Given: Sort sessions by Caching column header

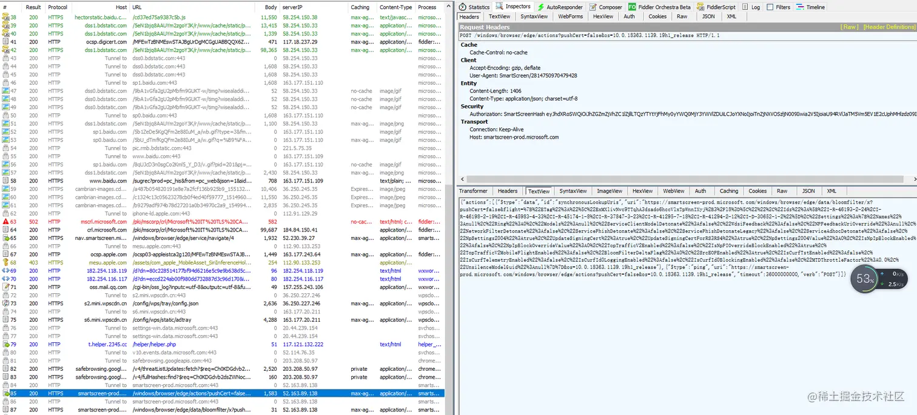Looking at the screenshot, I should (363, 7).
